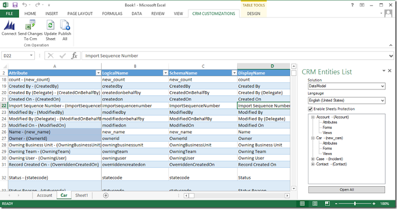The height and width of the screenshot is (209, 397).
Task: Open the FILE menu button
Action: pos(9,13)
